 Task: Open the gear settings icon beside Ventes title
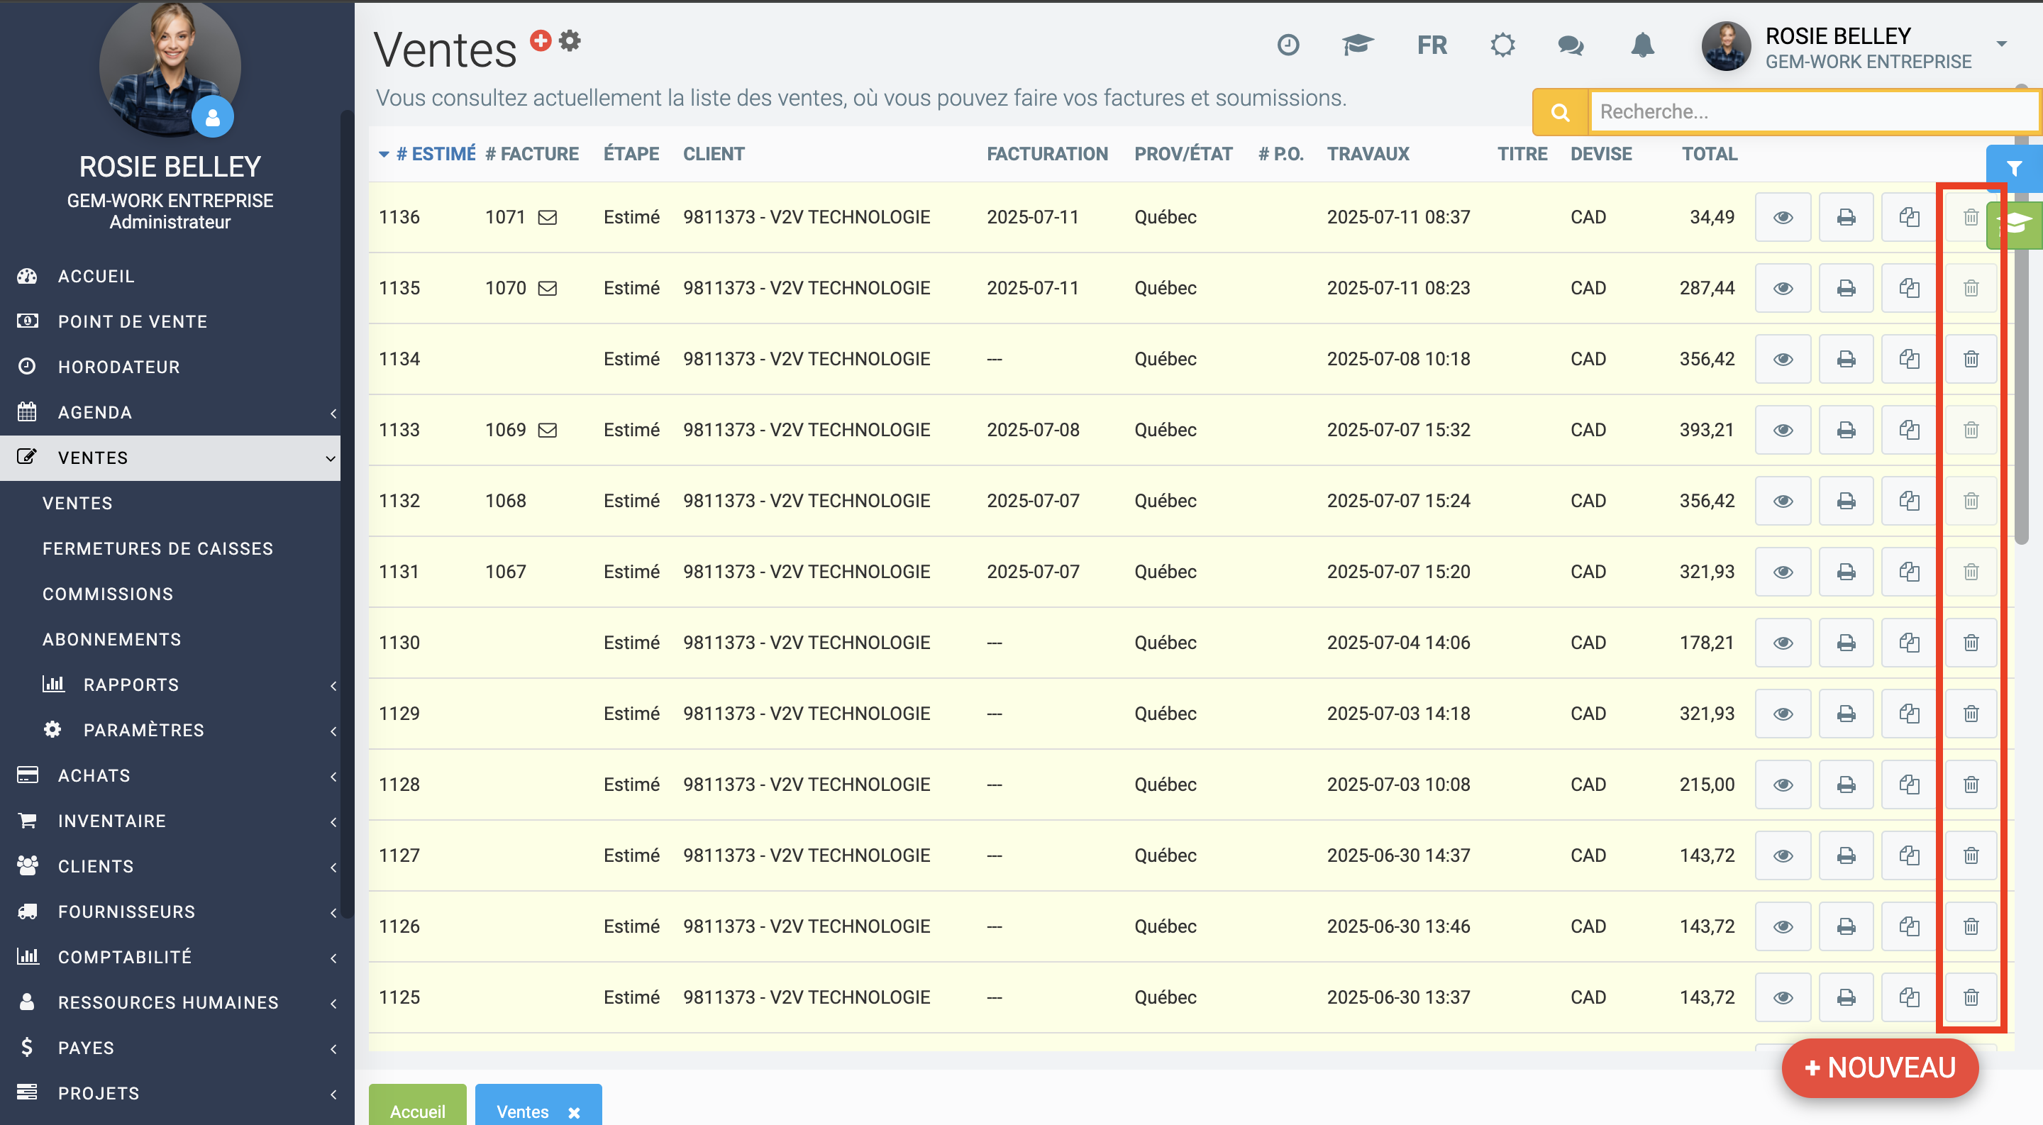click(570, 40)
